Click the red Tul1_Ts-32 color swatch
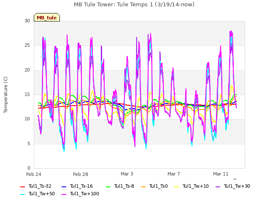 22,186
